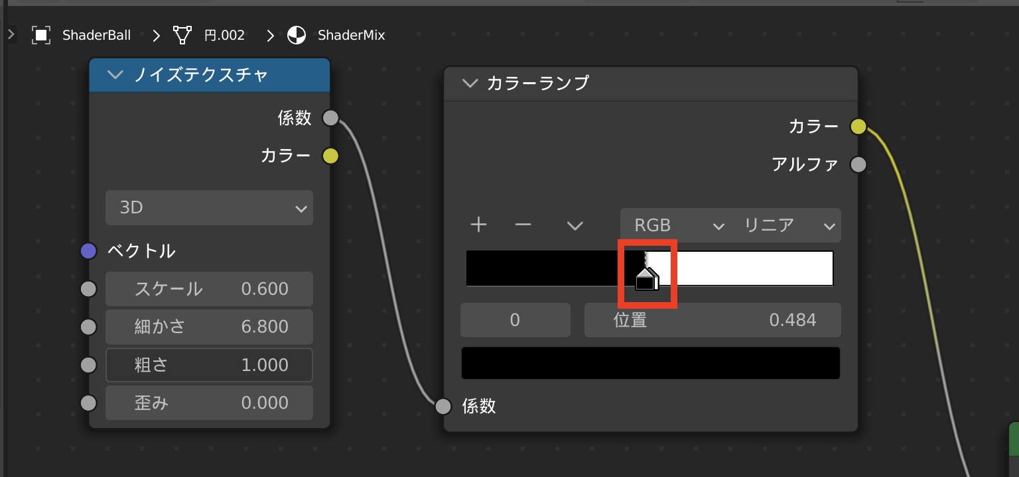The width and height of the screenshot is (1019, 477).
Task: Click noise texture yellow カラー output socket
Action: 330,156
